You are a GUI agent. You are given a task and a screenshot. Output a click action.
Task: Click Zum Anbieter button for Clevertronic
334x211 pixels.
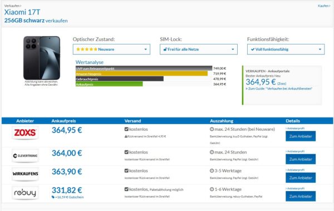pos(301,159)
